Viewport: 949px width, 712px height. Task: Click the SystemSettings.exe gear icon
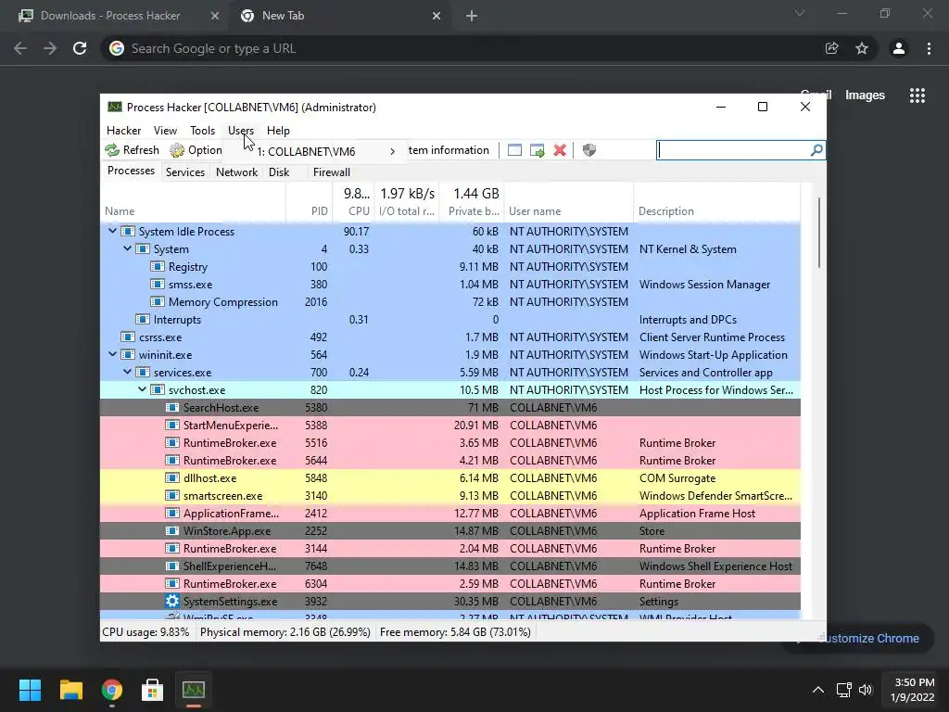tap(172, 601)
